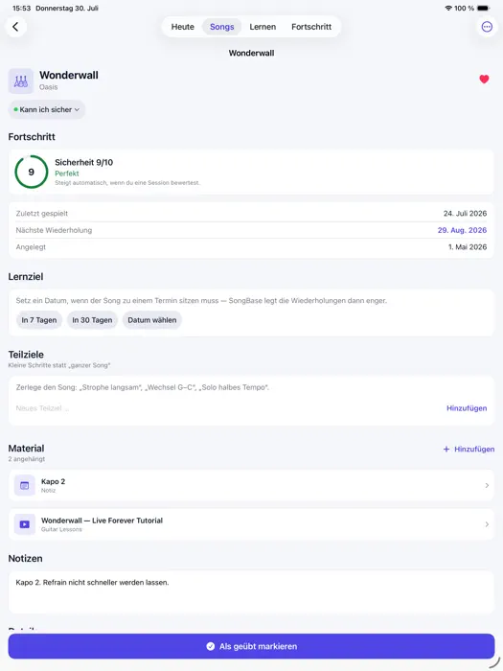Viewport: 503px width, 671px height.
Task: Edit the Notizen text field
Action: click(251, 592)
